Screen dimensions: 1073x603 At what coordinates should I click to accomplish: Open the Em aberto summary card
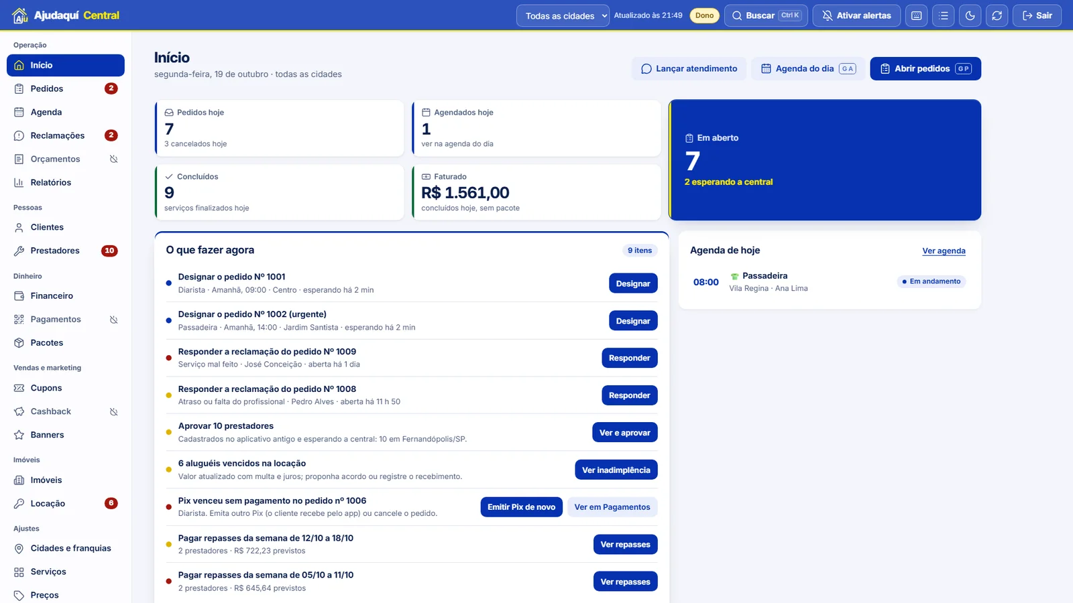pyautogui.click(x=825, y=160)
